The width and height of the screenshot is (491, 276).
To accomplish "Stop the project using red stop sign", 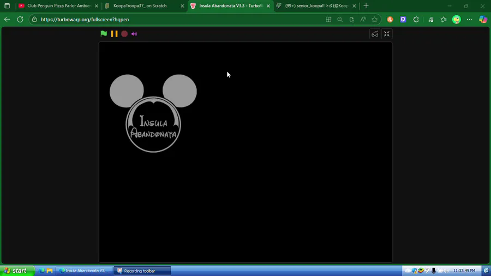I will point(124,34).
